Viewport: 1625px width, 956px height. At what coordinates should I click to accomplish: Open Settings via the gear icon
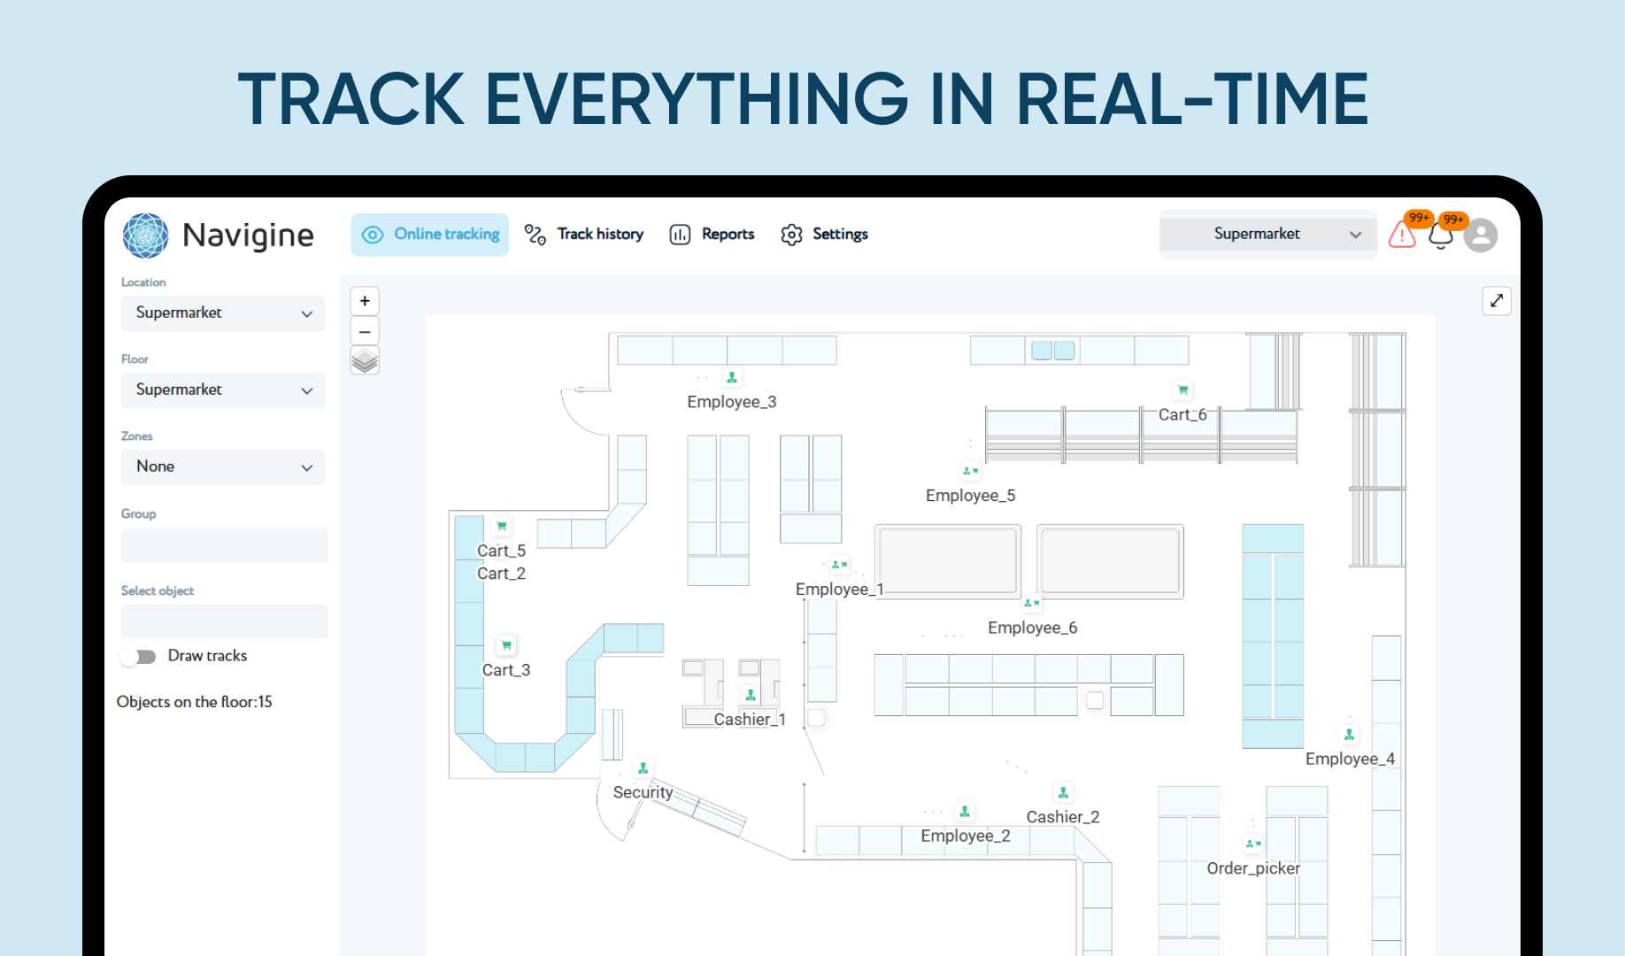(x=792, y=234)
